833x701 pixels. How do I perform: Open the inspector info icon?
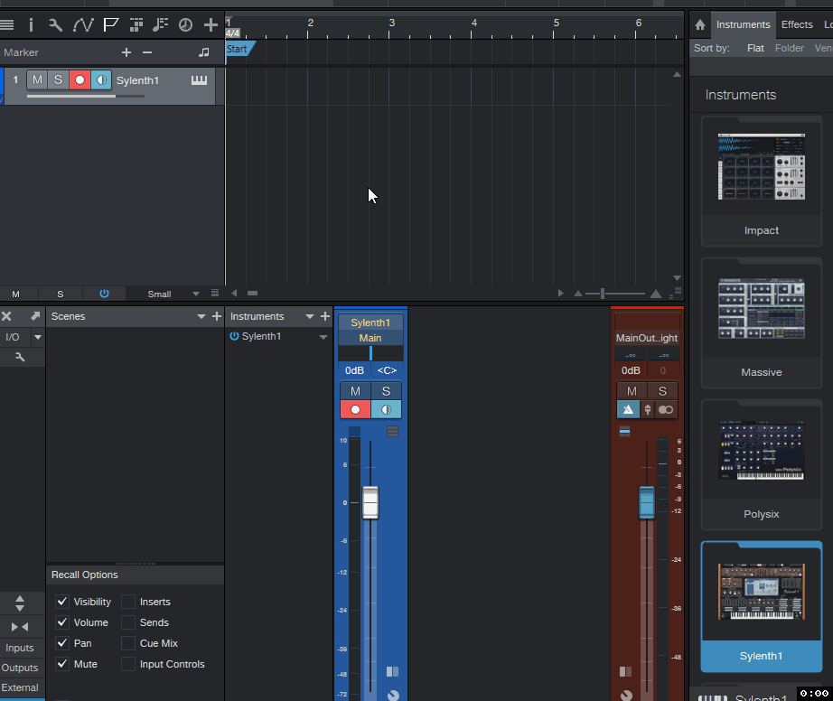pyautogui.click(x=31, y=24)
